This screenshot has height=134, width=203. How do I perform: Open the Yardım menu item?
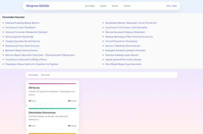click(x=127, y=6)
